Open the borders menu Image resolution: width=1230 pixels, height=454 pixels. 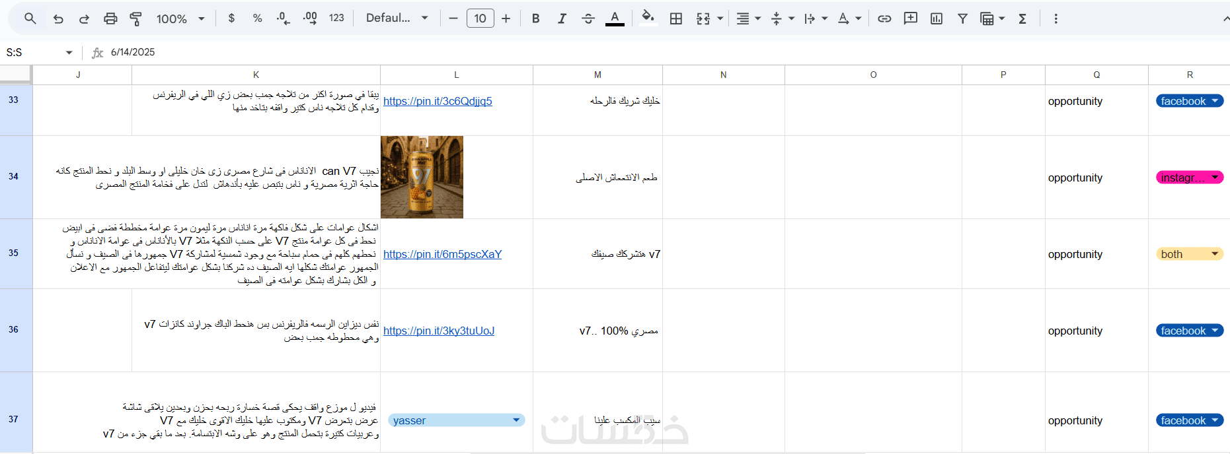tap(676, 18)
